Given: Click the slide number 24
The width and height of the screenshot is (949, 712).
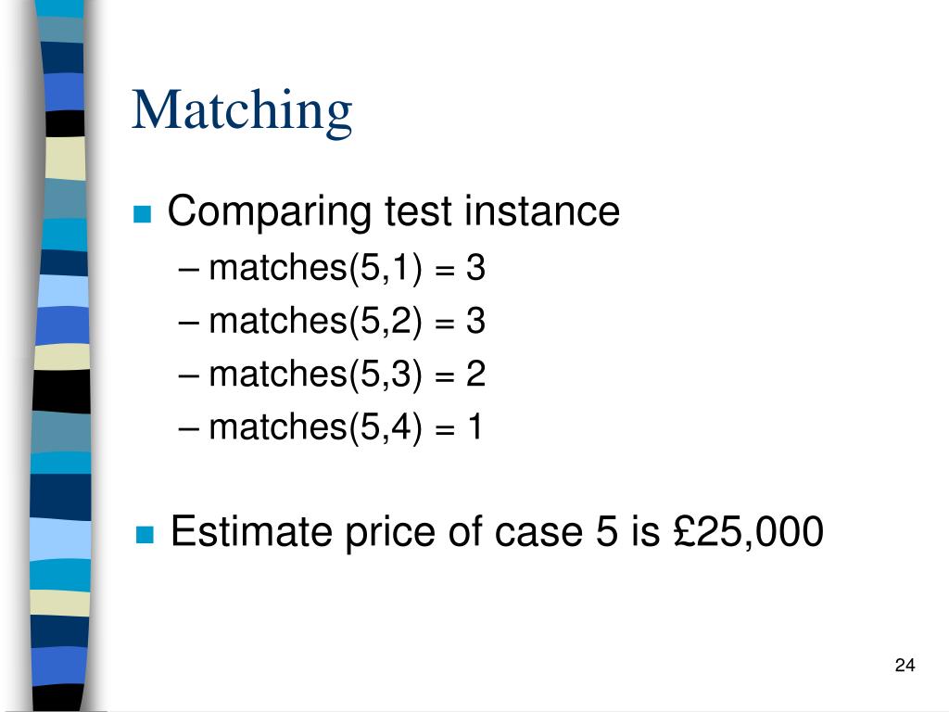Looking at the screenshot, I should click(x=905, y=665).
